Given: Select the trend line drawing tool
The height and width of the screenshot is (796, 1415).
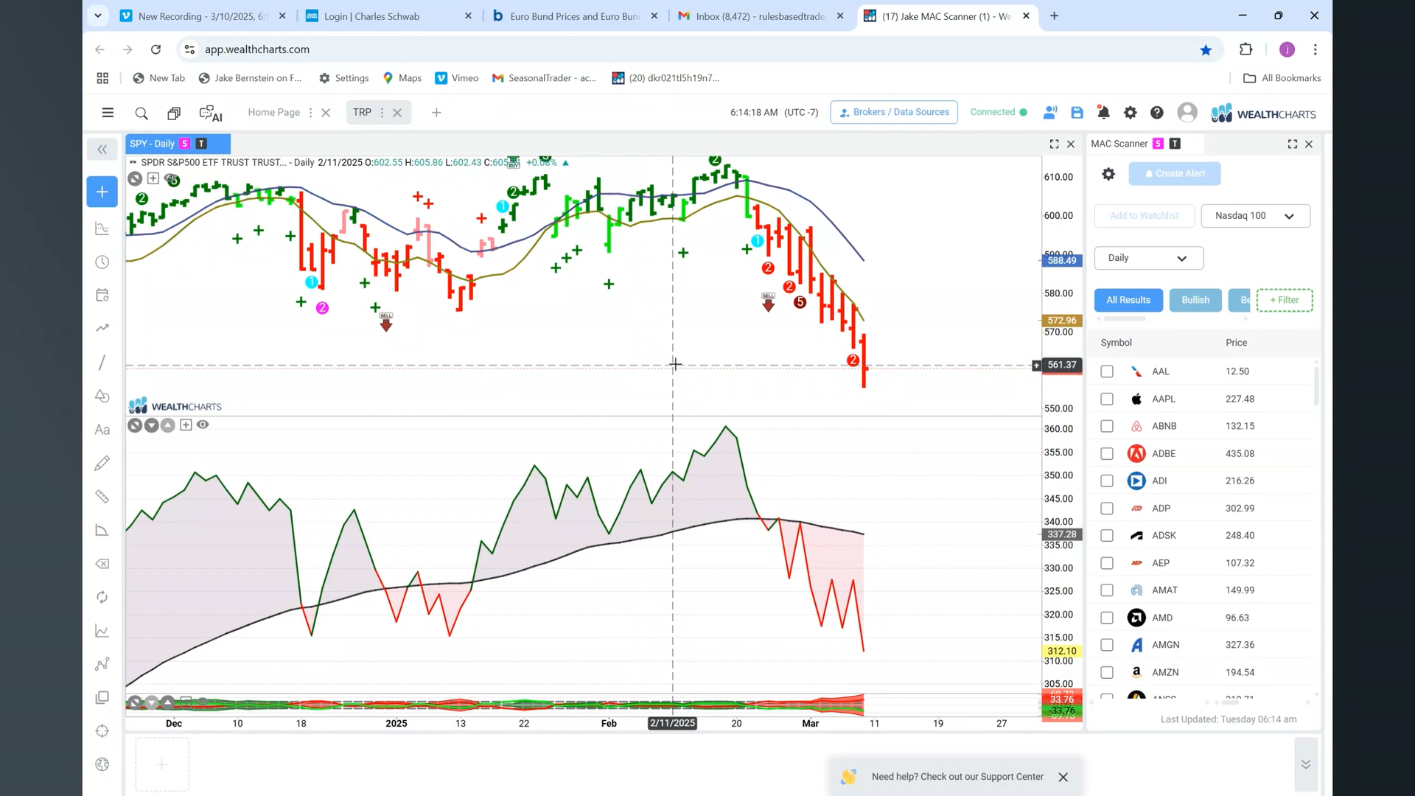Looking at the screenshot, I should (102, 363).
